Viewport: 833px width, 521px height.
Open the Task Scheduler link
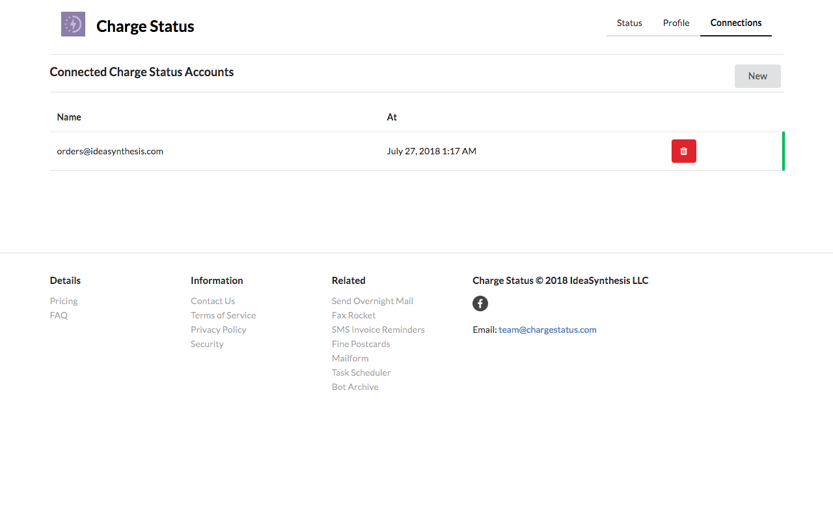coord(361,373)
